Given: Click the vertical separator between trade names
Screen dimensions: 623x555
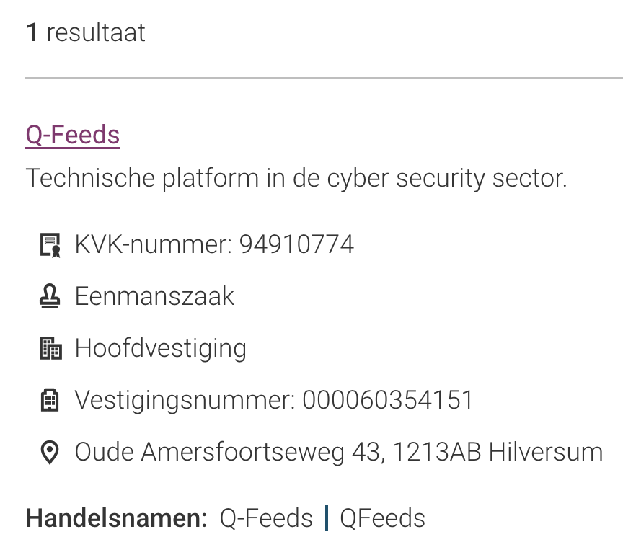Looking at the screenshot, I should (x=327, y=518).
